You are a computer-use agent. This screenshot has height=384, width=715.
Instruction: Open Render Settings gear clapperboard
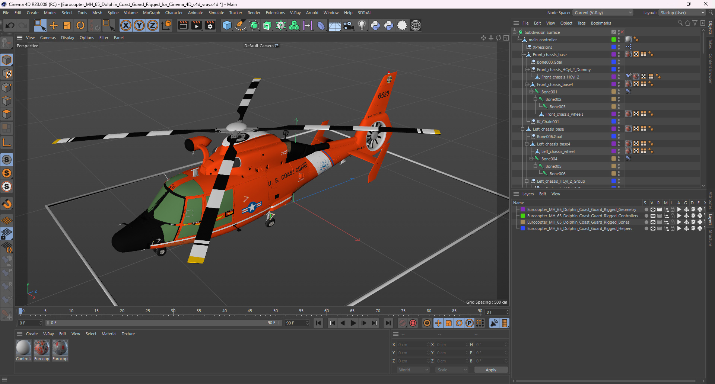pyautogui.click(x=210, y=25)
